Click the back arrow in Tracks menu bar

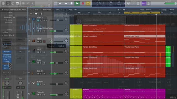coord(31,10)
